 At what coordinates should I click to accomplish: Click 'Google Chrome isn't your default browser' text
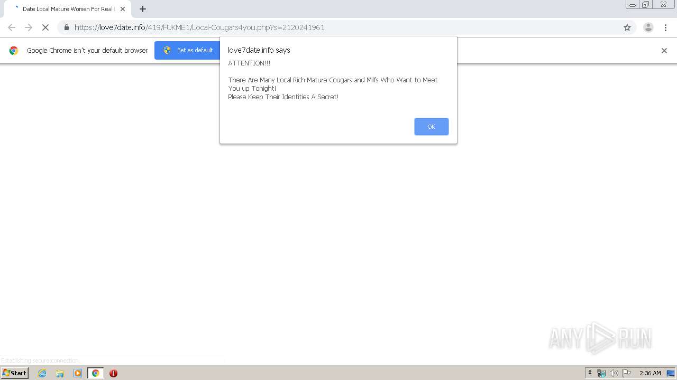coord(87,51)
